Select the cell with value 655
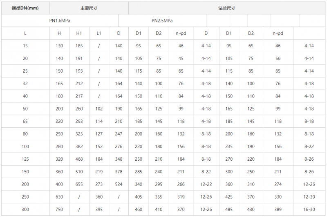327x217 pixels. [79, 184]
